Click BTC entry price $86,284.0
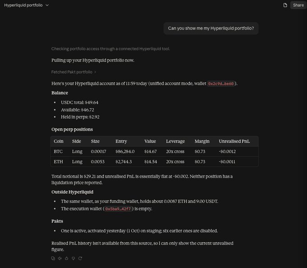The image size is (307, 268). tap(125, 151)
